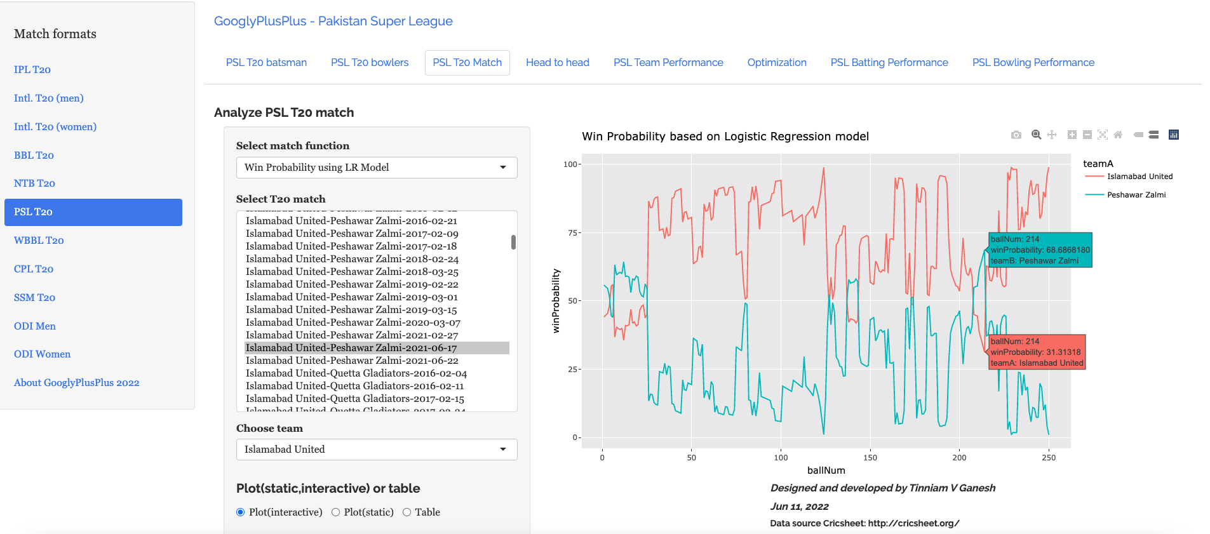This screenshot has width=1210, height=534.
Task: Click the Zoom in plus icon
Action: tap(1072, 135)
